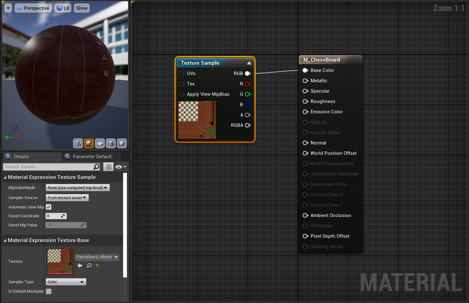Click the search magnifier in Search Details
Viewport: 469px width, 303px height.
(97, 167)
